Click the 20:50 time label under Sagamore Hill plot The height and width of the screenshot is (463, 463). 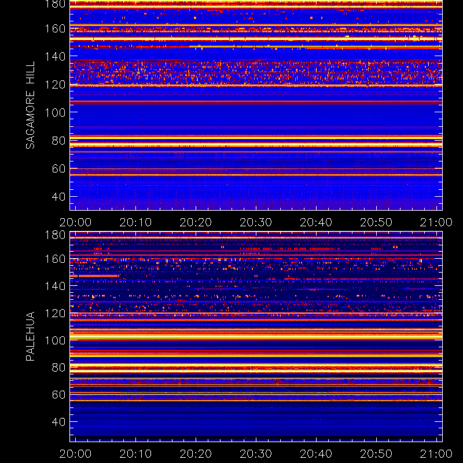[x=376, y=222]
